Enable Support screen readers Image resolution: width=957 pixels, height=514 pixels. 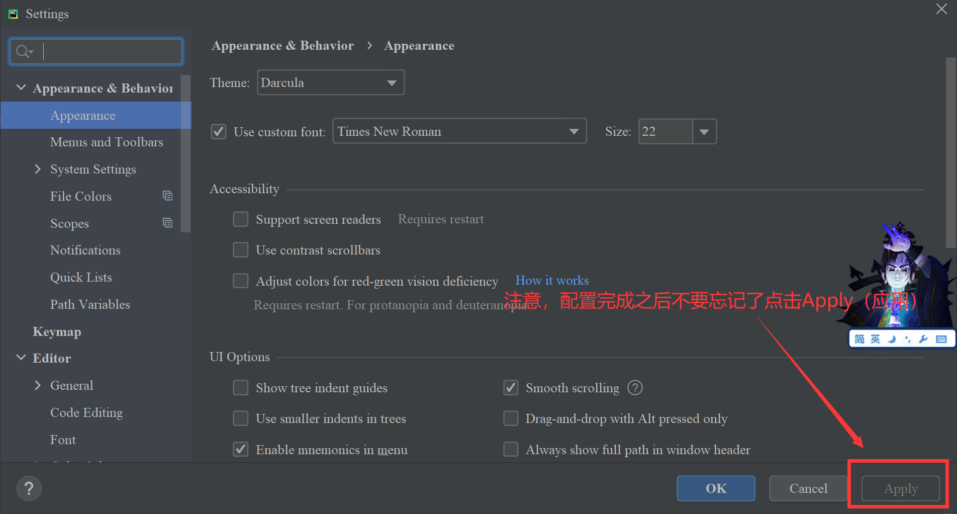pyautogui.click(x=241, y=219)
